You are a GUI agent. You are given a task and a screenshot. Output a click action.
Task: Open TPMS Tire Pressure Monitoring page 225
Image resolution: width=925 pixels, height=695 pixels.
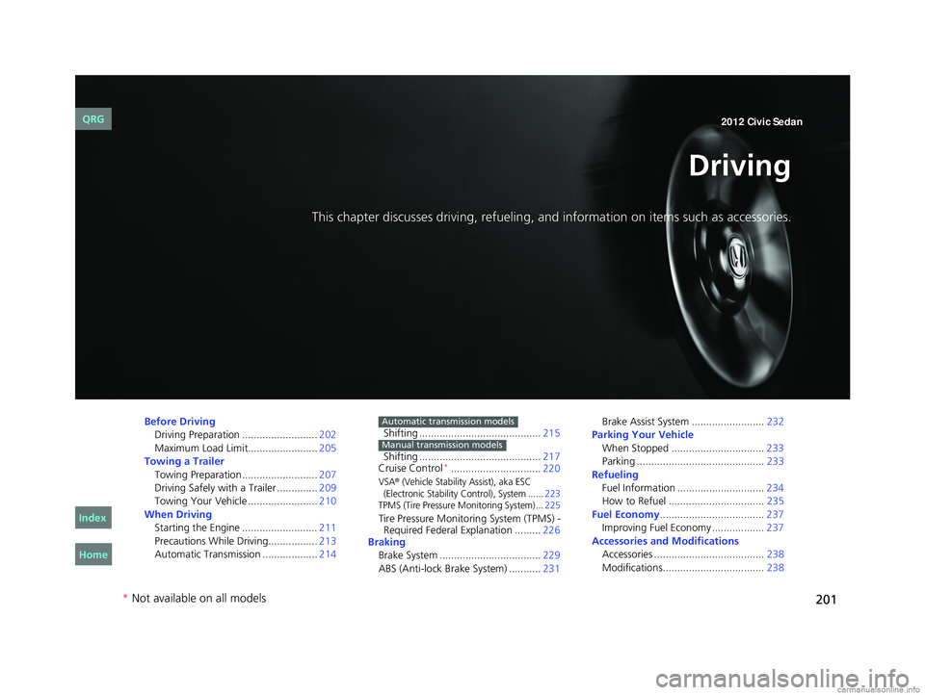pyautogui.click(x=469, y=505)
